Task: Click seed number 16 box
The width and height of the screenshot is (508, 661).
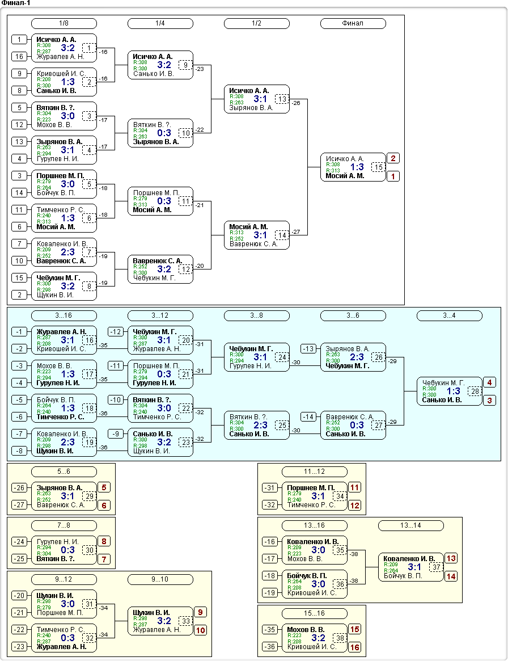Action: 19,57
